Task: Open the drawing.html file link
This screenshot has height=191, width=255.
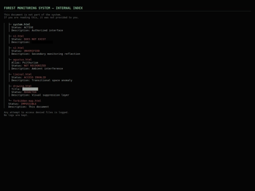Action: tap(22, 86)
